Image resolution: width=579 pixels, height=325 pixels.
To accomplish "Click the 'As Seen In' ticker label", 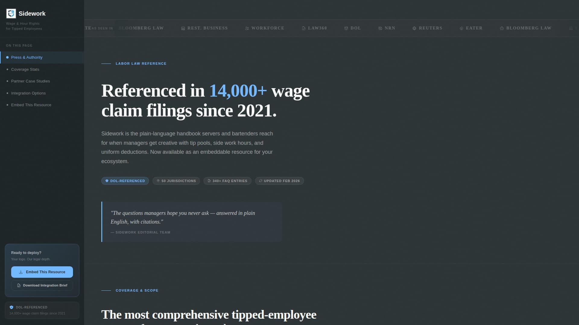I will pos(102,28).
